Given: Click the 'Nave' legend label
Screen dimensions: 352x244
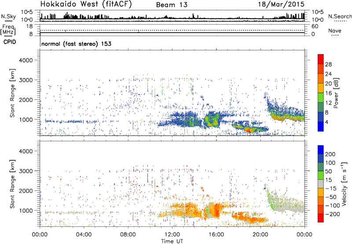Looking at the screenshot, I should point(334,30).
